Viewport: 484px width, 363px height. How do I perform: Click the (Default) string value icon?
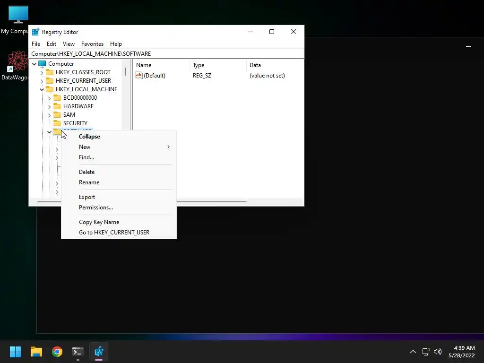click(x=139, y=75)
